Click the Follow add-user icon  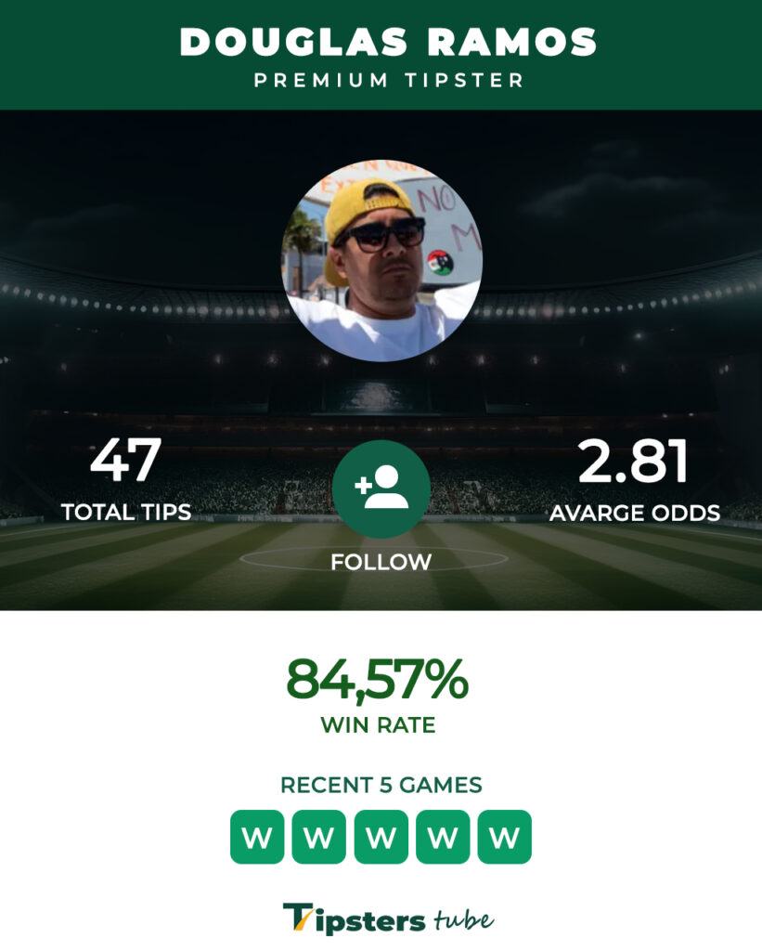[x=381, y=489]
